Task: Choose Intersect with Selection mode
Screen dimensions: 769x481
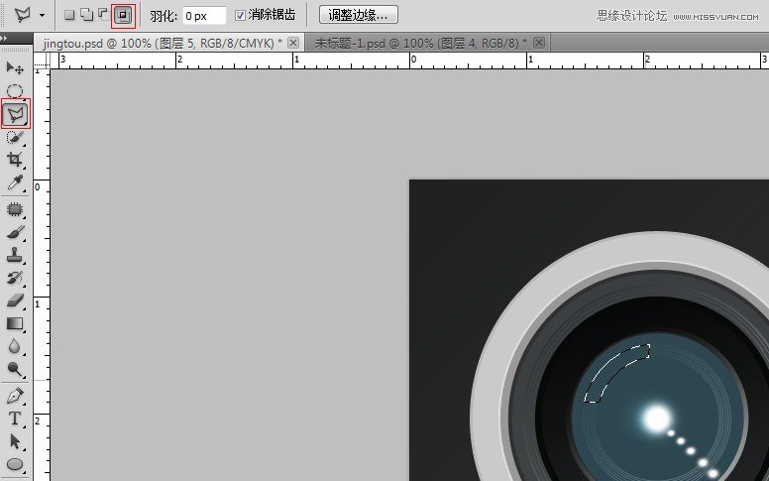Action: tap(123, 15)
